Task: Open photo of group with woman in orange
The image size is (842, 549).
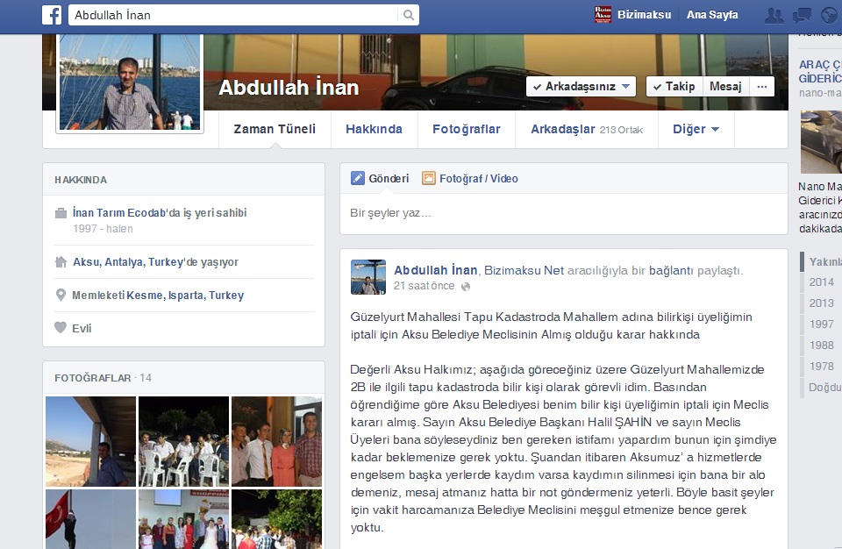Action: coord(276,441)
